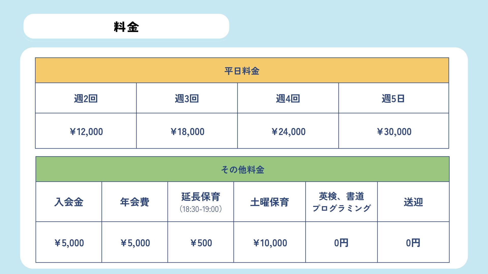Select the 英検、書道 プログラミング cell
Viewport: 488px width, 274px height.
point(341,202)
